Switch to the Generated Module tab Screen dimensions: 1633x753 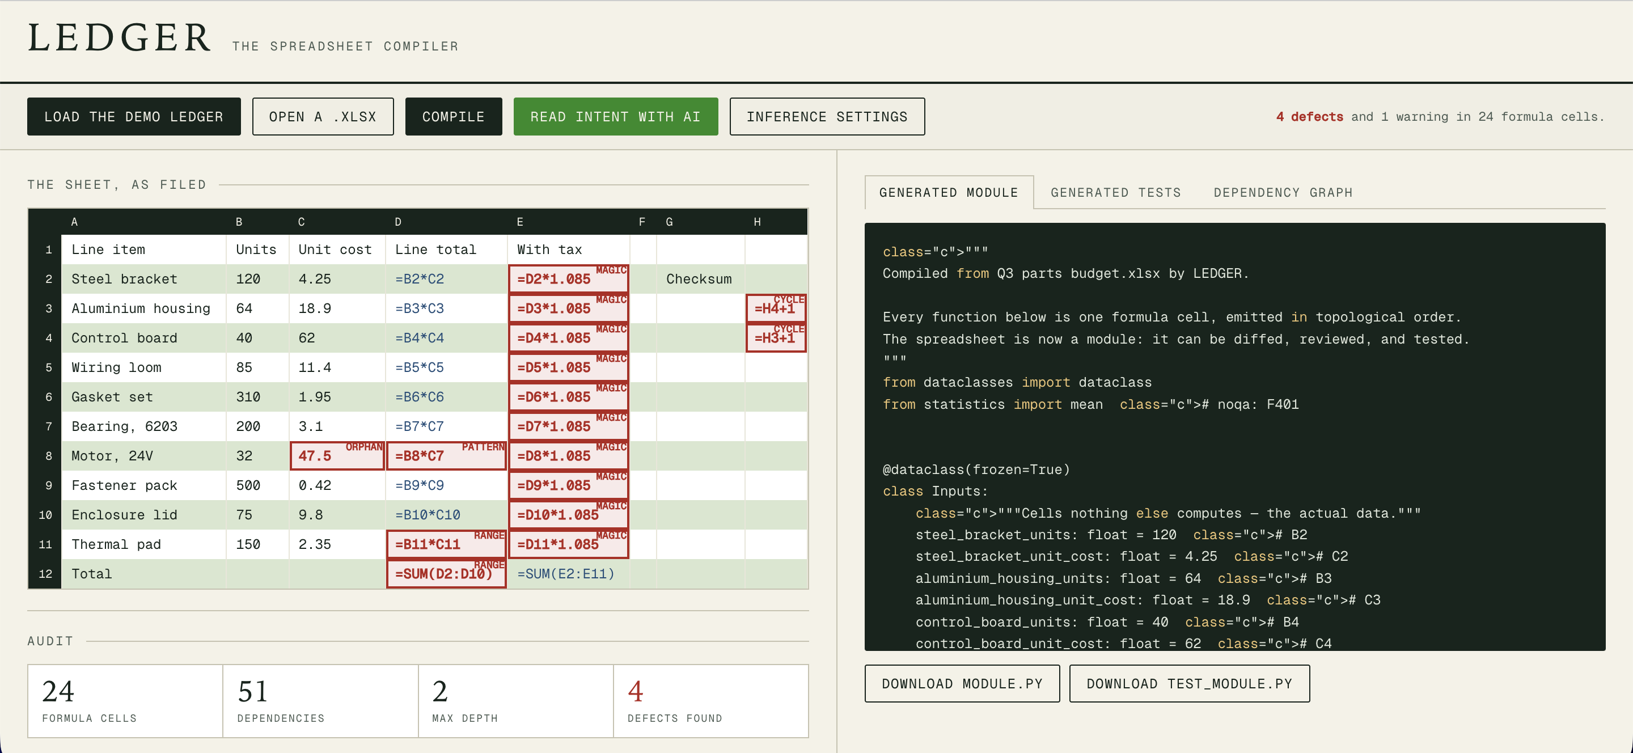tap(949, 192)
